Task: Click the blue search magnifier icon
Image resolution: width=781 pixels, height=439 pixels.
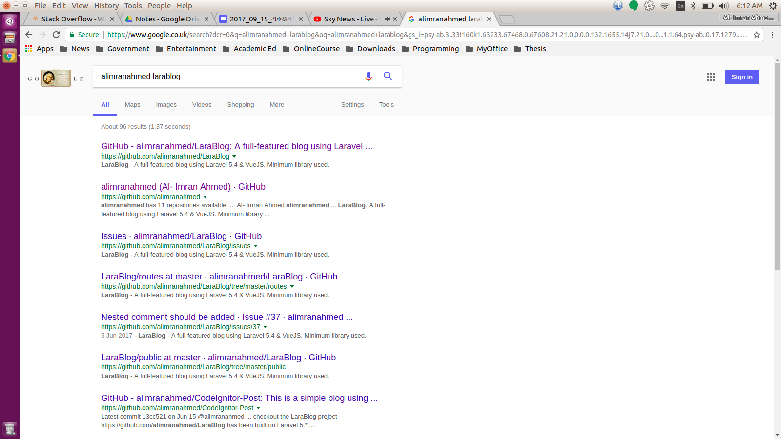Action: pos(388,76)
